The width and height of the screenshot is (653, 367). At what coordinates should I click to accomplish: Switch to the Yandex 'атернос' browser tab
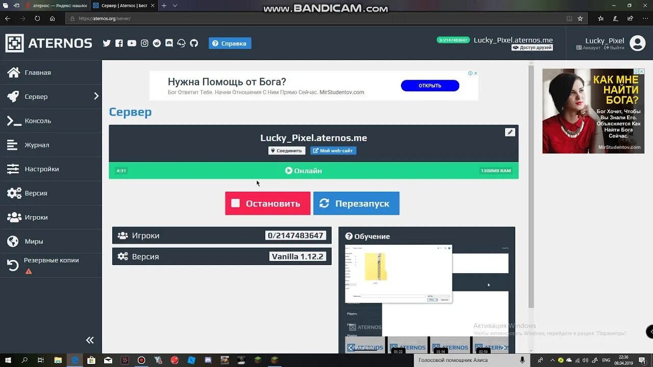pyautogui.click(x=57, y=6)
